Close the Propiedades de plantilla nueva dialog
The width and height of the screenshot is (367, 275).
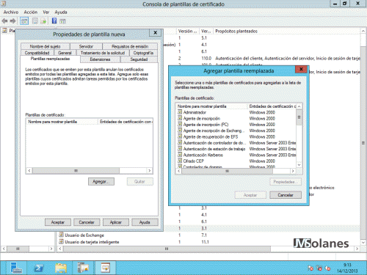tap(155, 32)
